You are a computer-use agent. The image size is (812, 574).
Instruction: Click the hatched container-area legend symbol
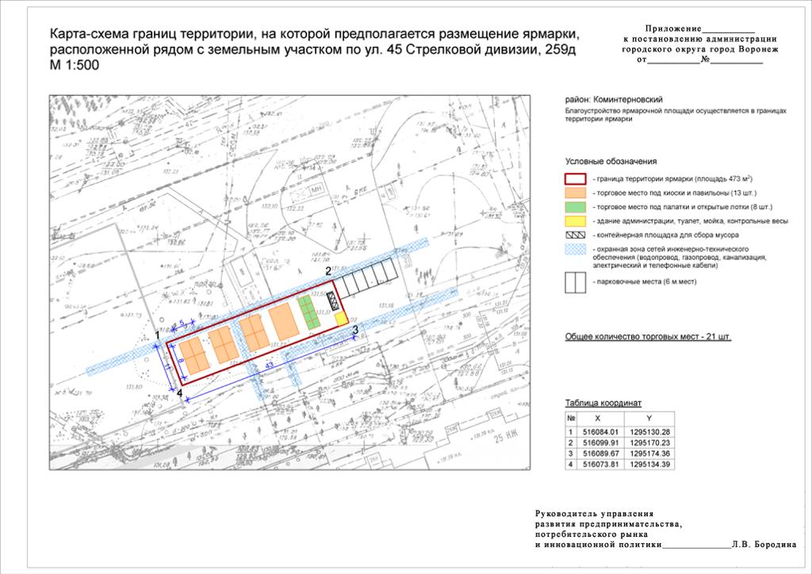click(575, 235)
